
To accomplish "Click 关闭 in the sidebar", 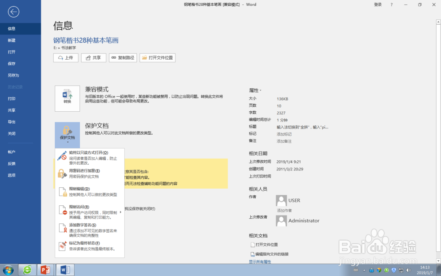I will [20, 134].
